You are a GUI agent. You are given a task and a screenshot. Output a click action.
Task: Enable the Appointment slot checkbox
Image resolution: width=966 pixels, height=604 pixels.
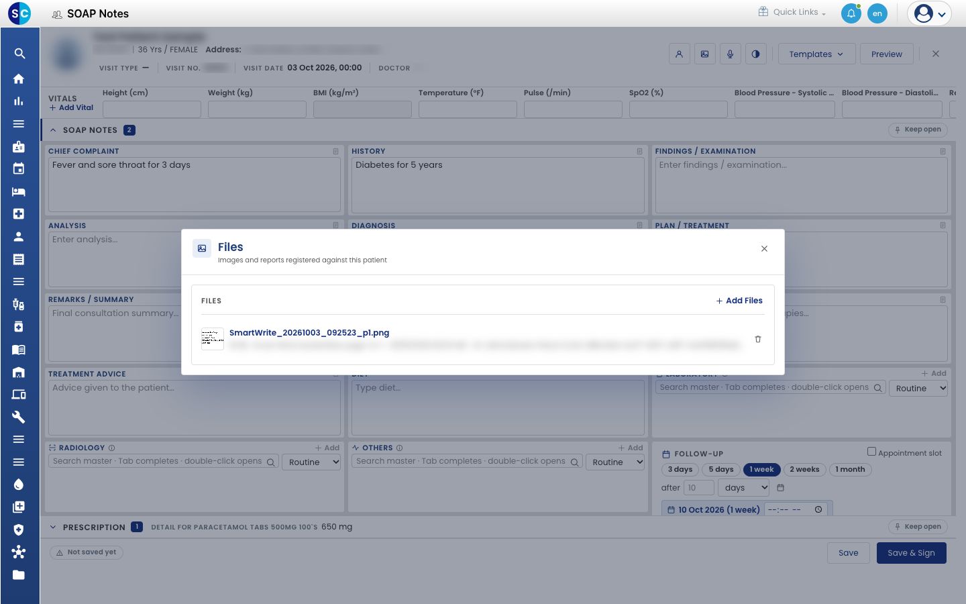pos(871,452)
